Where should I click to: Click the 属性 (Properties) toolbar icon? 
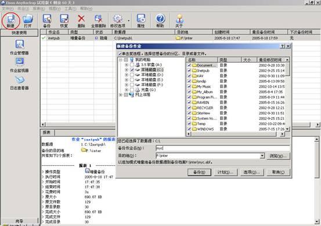[x=141, y=20]
